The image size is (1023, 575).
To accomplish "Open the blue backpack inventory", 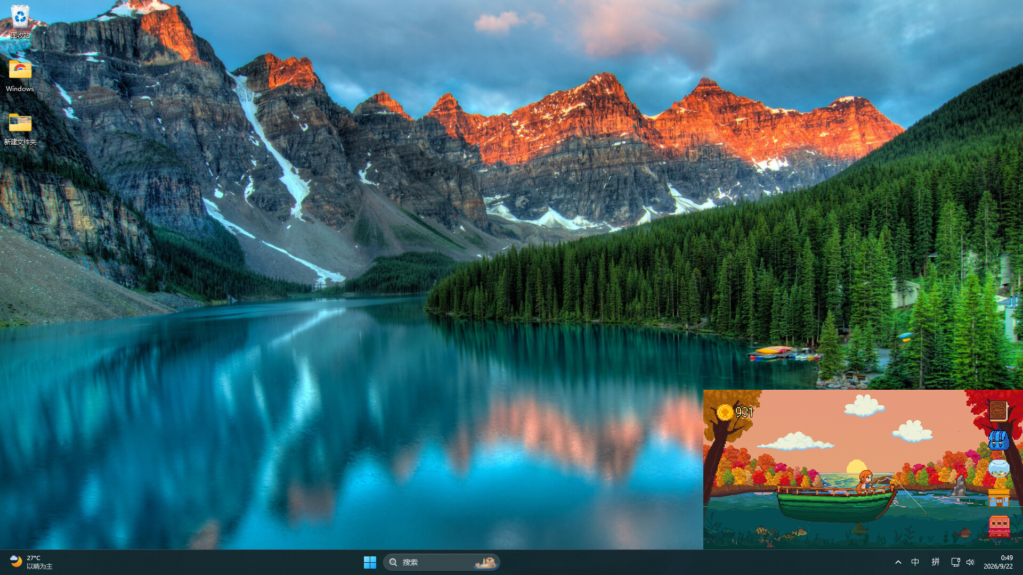I will pyautogui.click(x=998, y=440).
